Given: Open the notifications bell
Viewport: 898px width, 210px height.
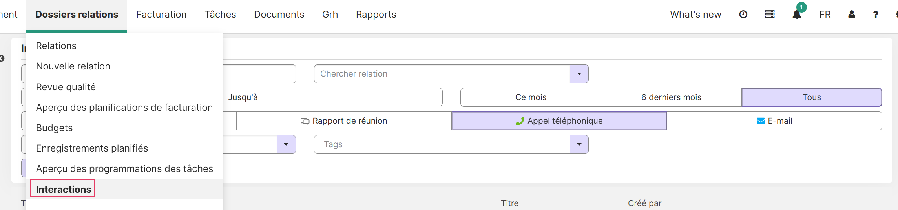Looking at the screenshot, I should 797,15.
